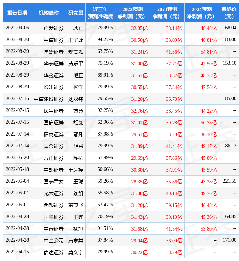This screenshot has height=261, width=239.
Task: Open the 广发证券 institution entry
Action: (54, 28)
